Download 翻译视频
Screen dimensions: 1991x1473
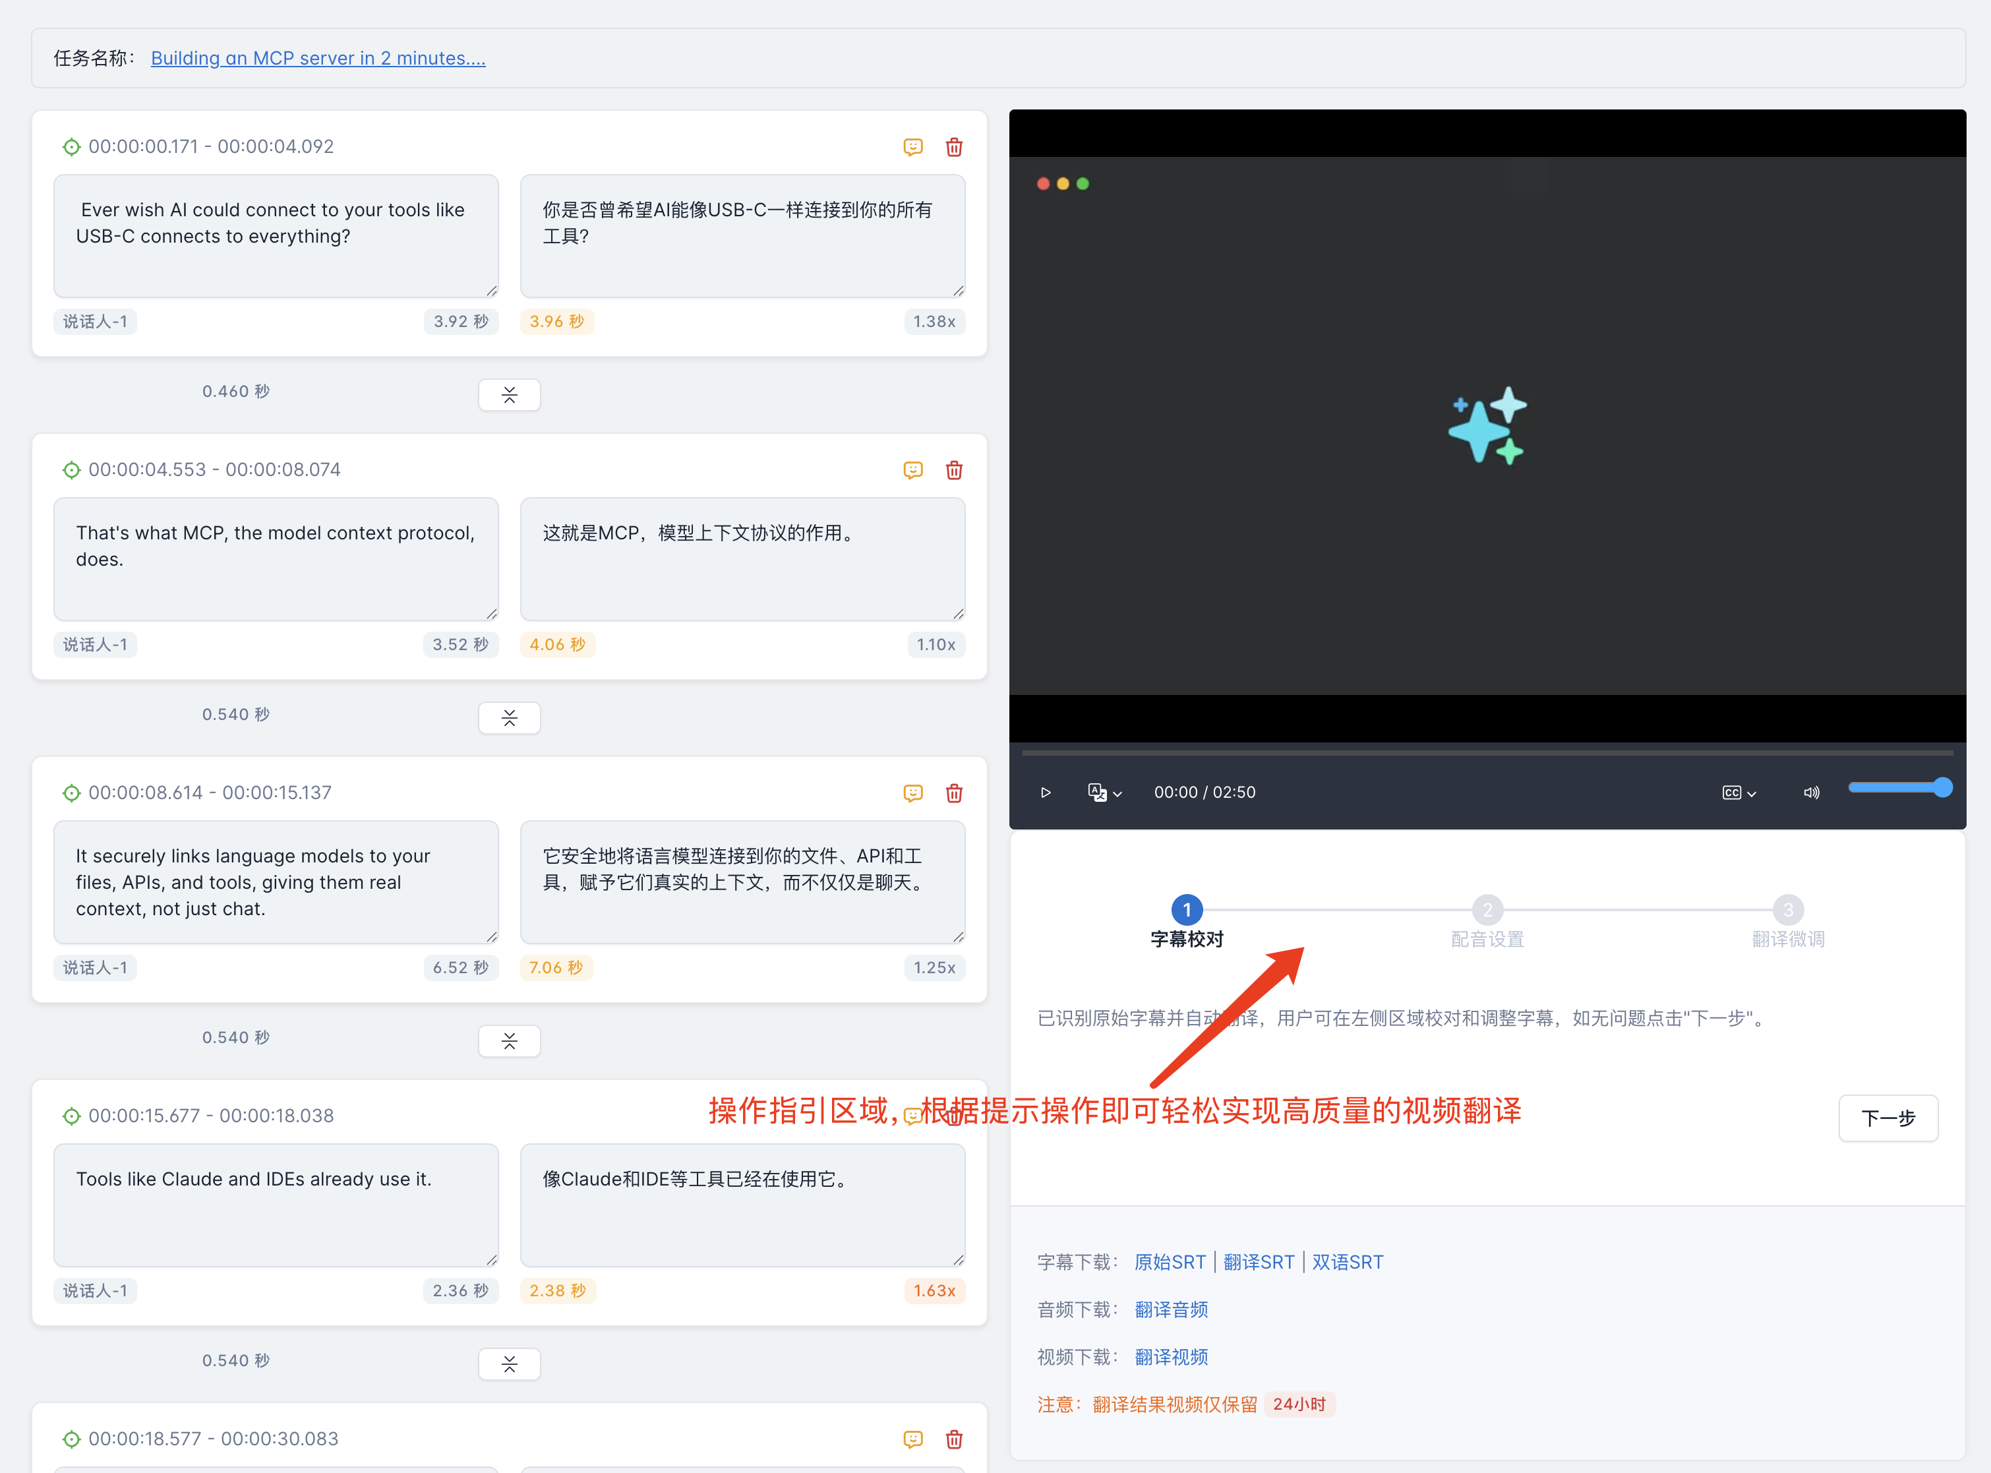point(1171,1356)
